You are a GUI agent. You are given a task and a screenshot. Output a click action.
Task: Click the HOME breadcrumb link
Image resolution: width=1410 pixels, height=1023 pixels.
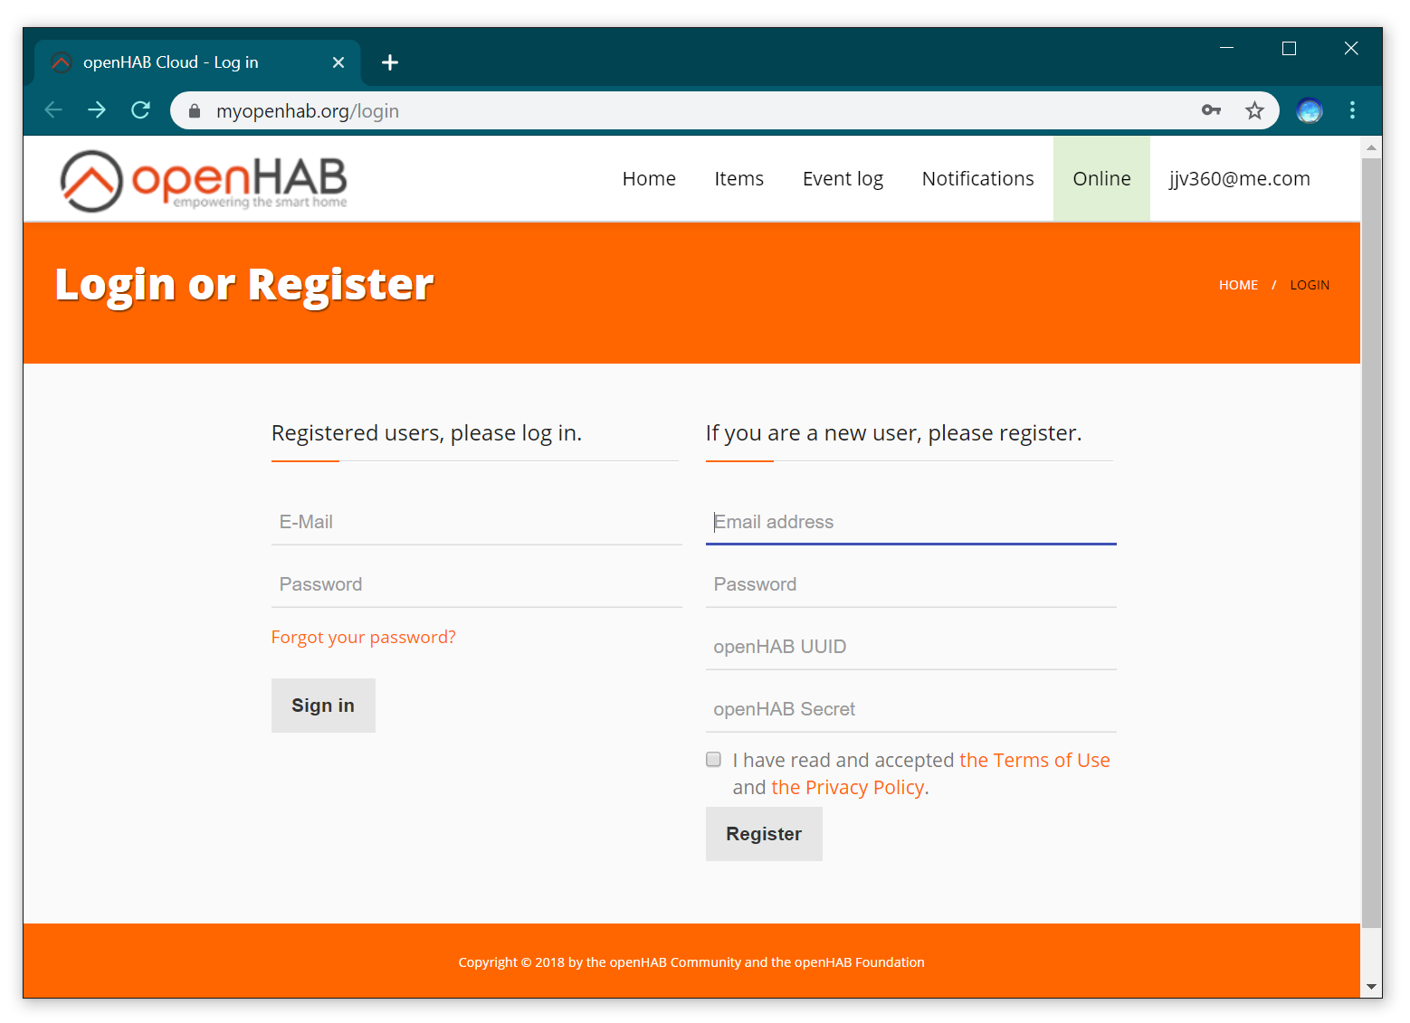coord(1238,285)
